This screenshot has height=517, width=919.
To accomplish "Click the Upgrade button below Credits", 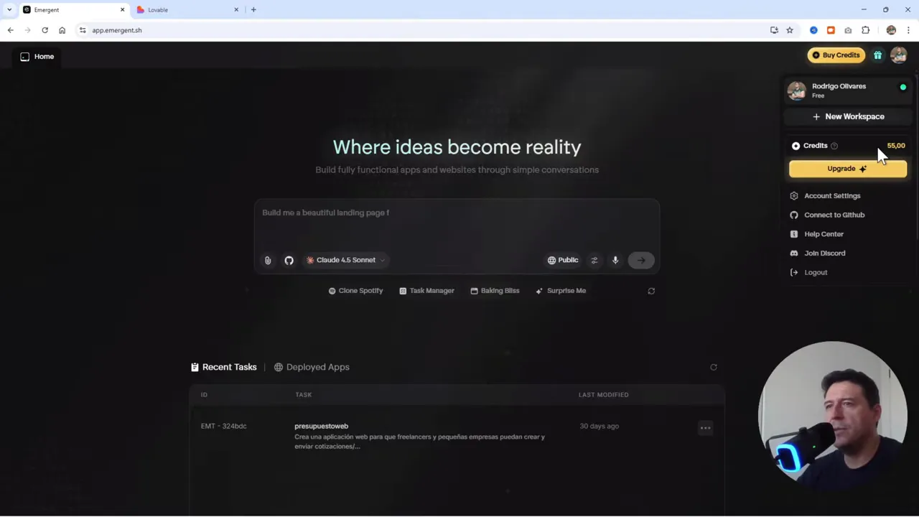I will click(x=847, y=168).
